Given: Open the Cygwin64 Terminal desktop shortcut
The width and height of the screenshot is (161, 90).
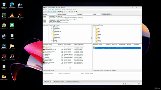Looking at the screenshot, I should coord(4,16).
